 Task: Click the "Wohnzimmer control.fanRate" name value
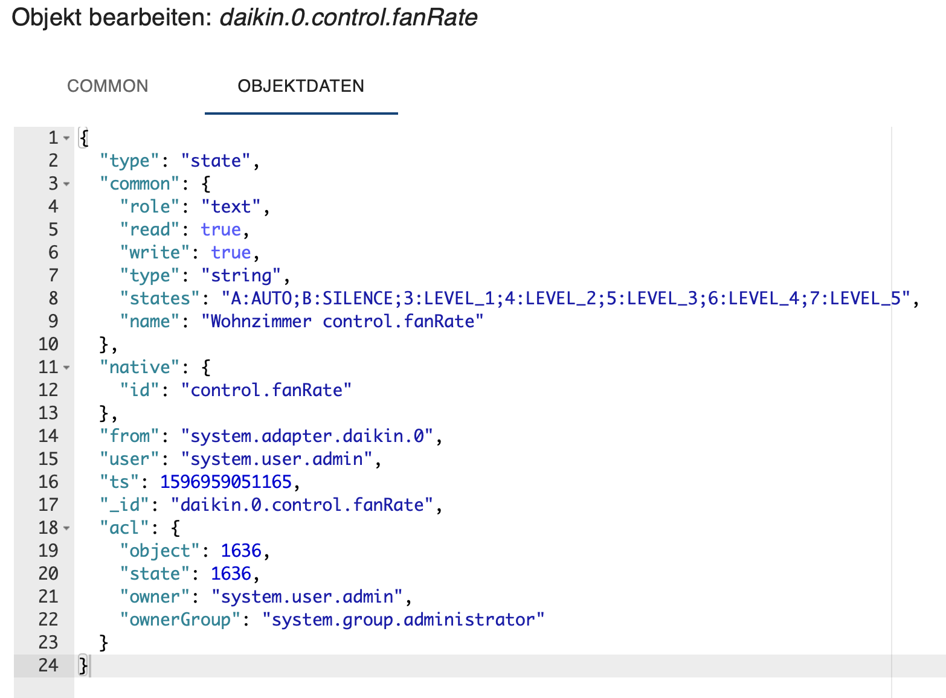[x=342, y=321]
